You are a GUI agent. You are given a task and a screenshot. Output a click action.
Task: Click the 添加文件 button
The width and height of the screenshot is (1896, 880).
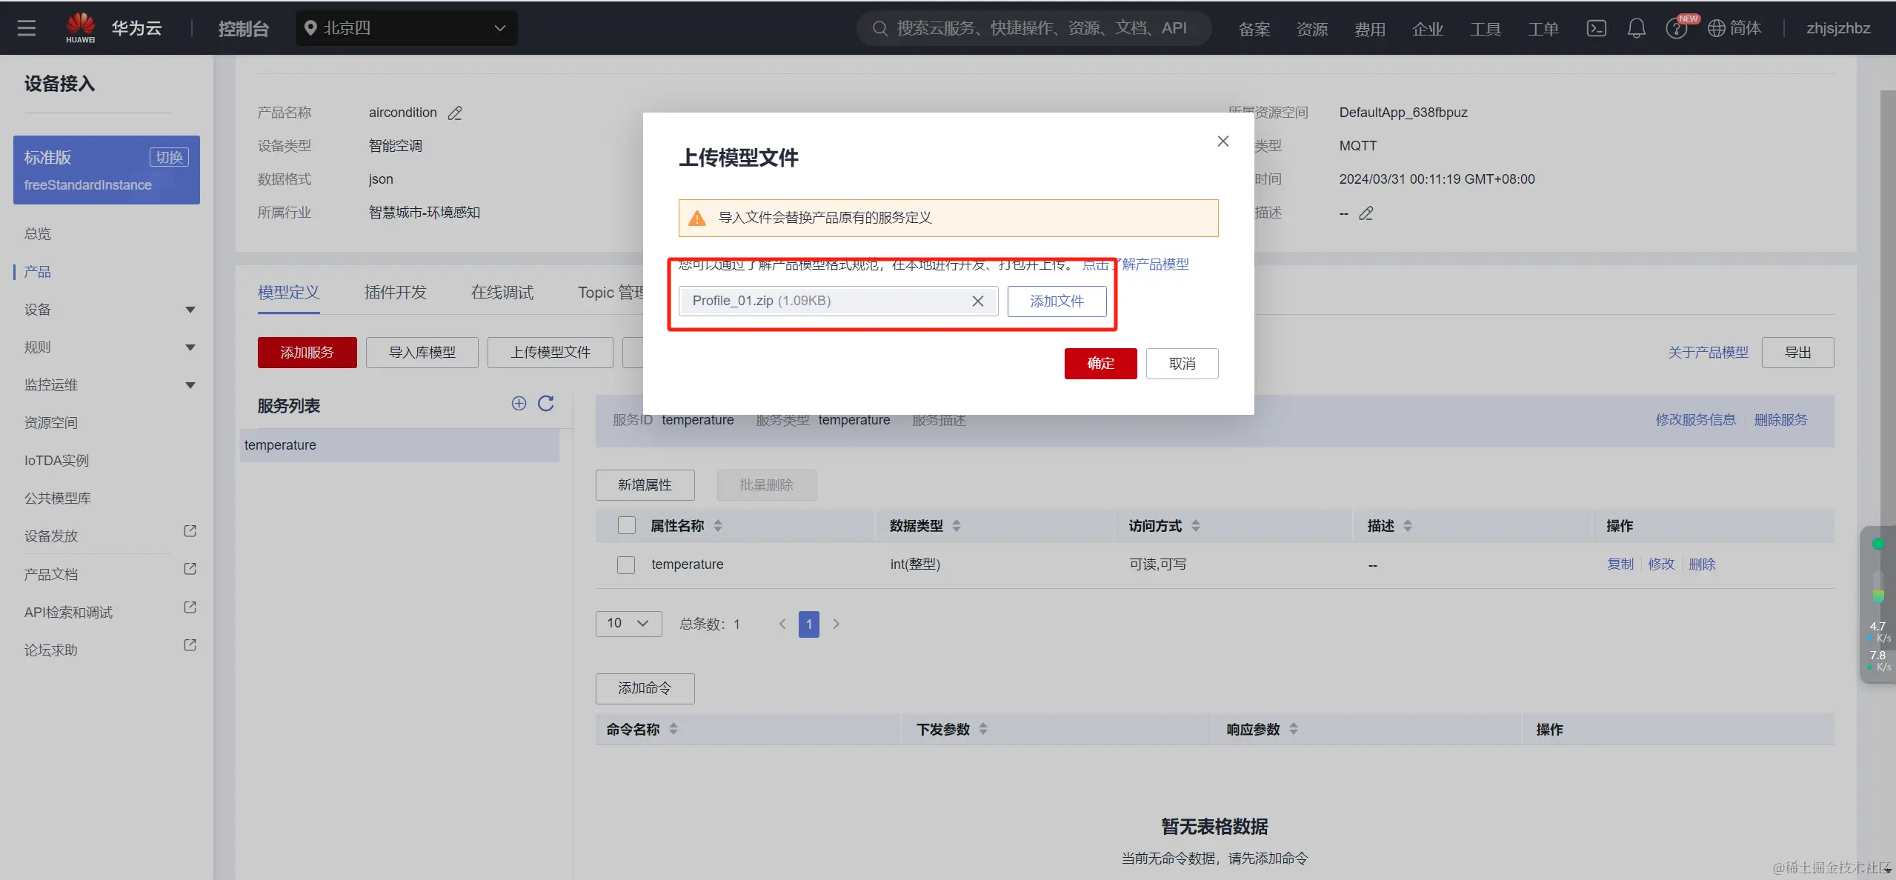pyautogui.click(x=1056, y=301)
